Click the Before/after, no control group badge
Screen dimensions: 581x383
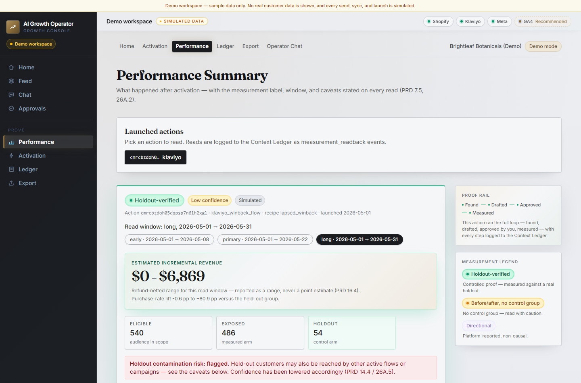[503, 303]
